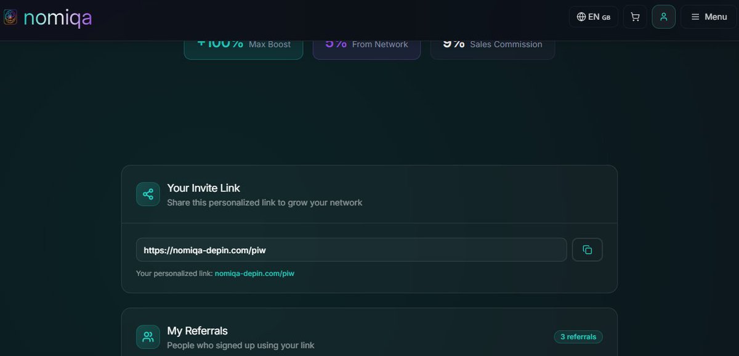The width and height of the screenshot is (739, 356).
Task: Copy the invite link using the copy icon
Action: [x=588, y=249]
